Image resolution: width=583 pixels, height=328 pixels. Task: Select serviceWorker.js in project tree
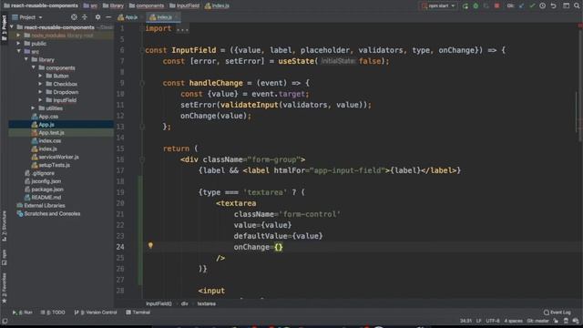(58, 157)
